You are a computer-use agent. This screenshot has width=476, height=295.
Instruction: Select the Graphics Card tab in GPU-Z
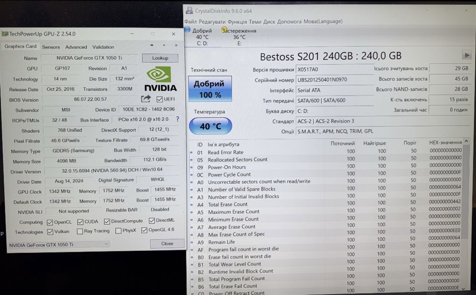20,46
